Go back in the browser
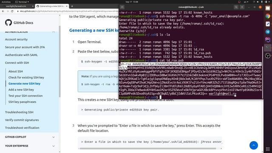 3,11
